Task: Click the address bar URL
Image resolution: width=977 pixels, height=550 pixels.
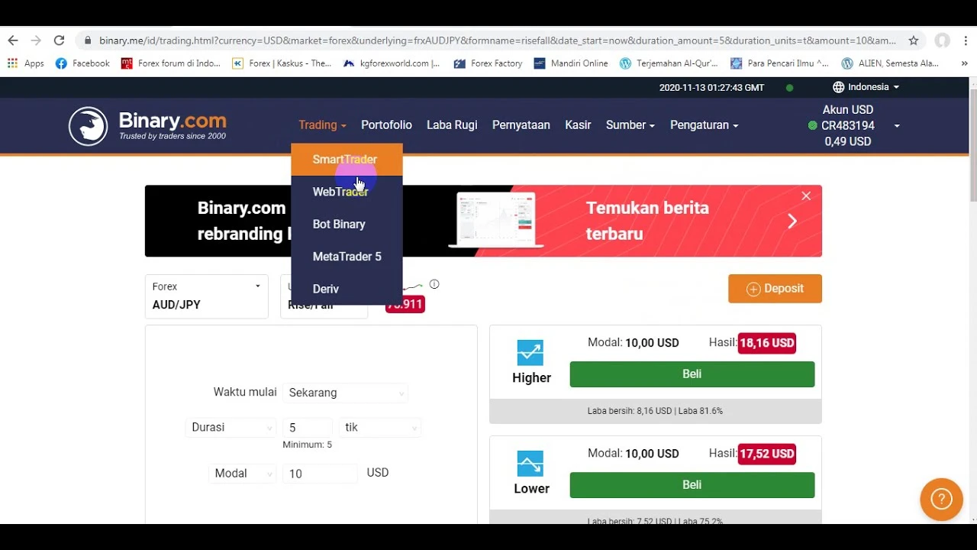Action: click(498, 40)
